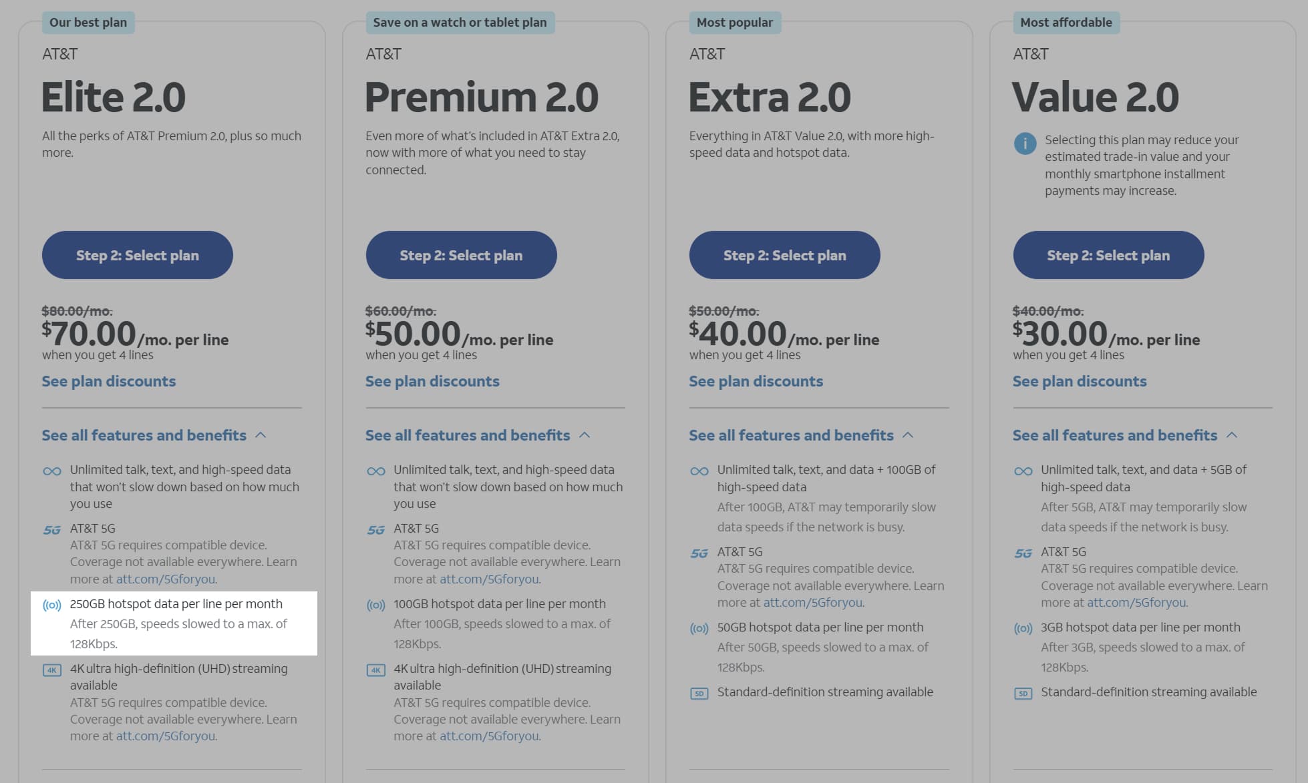Collapse Extra 2.0 features and benefits chevron
The width and height of the screenshot is (1308, 783).
point(908,435)
